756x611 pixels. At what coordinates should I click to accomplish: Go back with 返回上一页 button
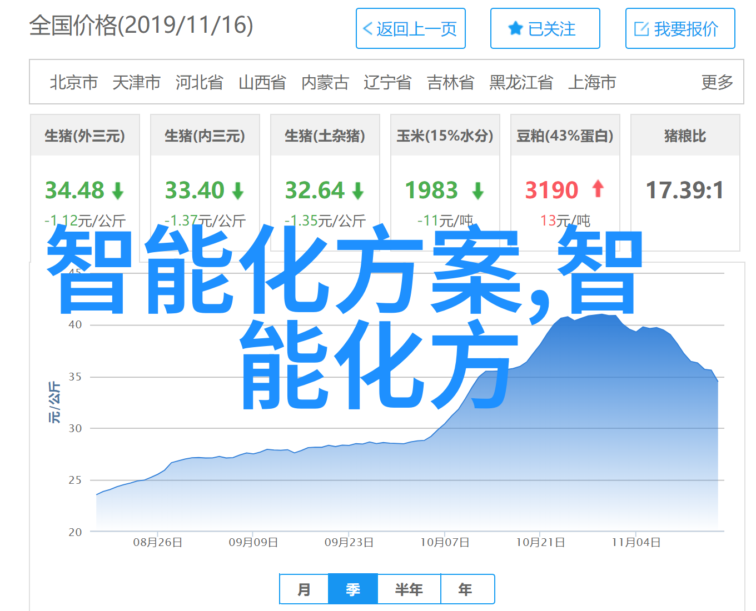tap(411, 28)
